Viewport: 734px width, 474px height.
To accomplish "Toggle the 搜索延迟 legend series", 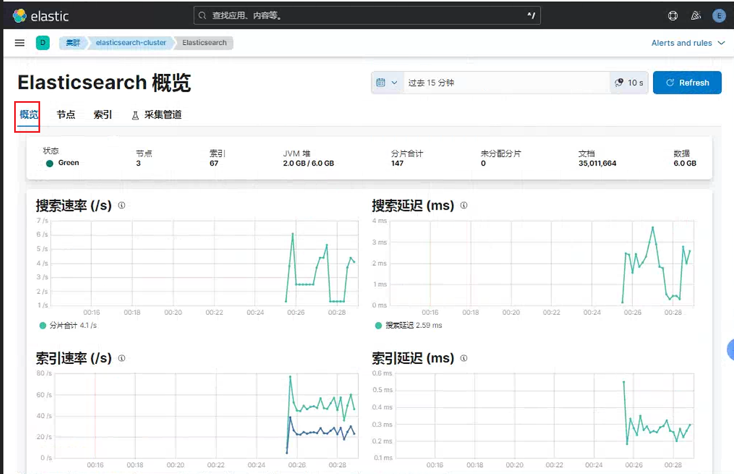I will (408, 325).
